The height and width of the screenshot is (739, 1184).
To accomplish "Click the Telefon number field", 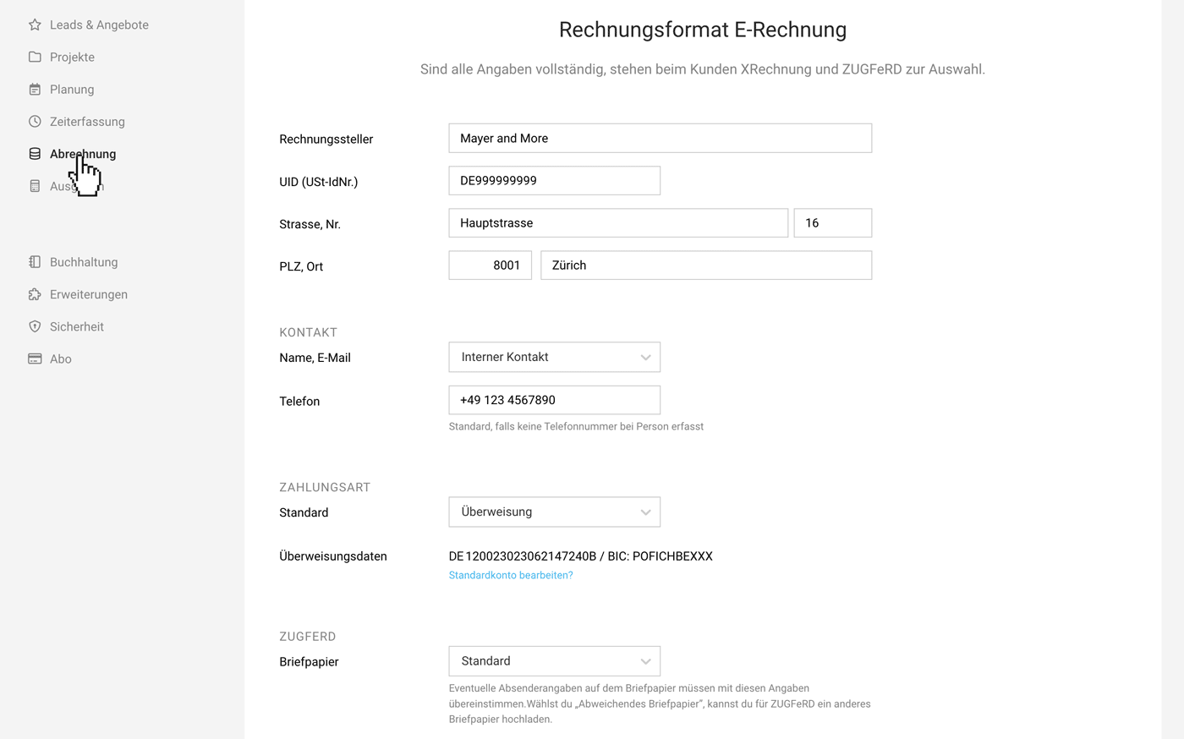I will [554, 400].
